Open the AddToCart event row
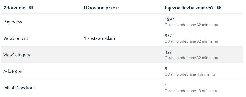Screen dimensions: 246x97 122,71
